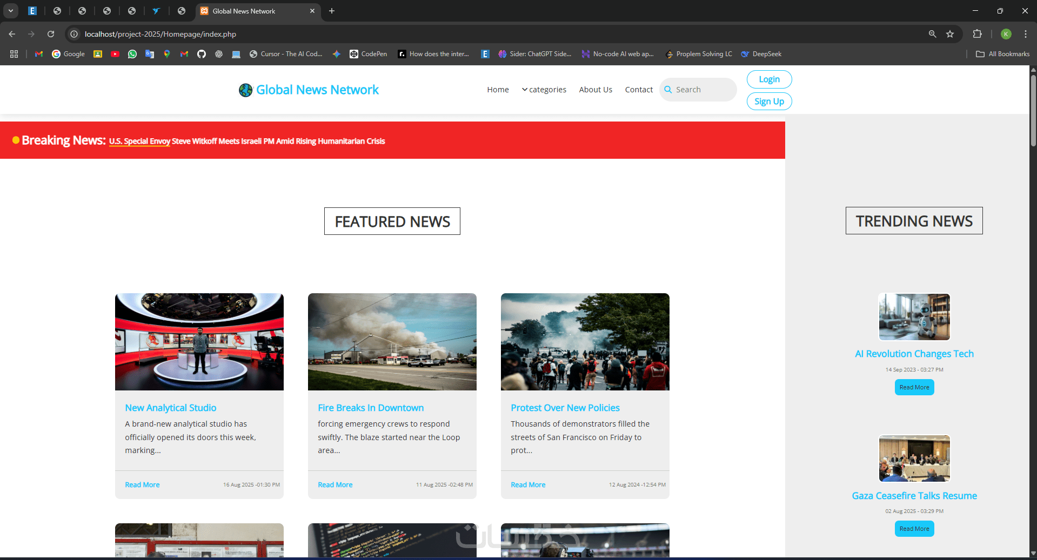Click the Sign Up button

pyautogui.click(x=769, y=102)
